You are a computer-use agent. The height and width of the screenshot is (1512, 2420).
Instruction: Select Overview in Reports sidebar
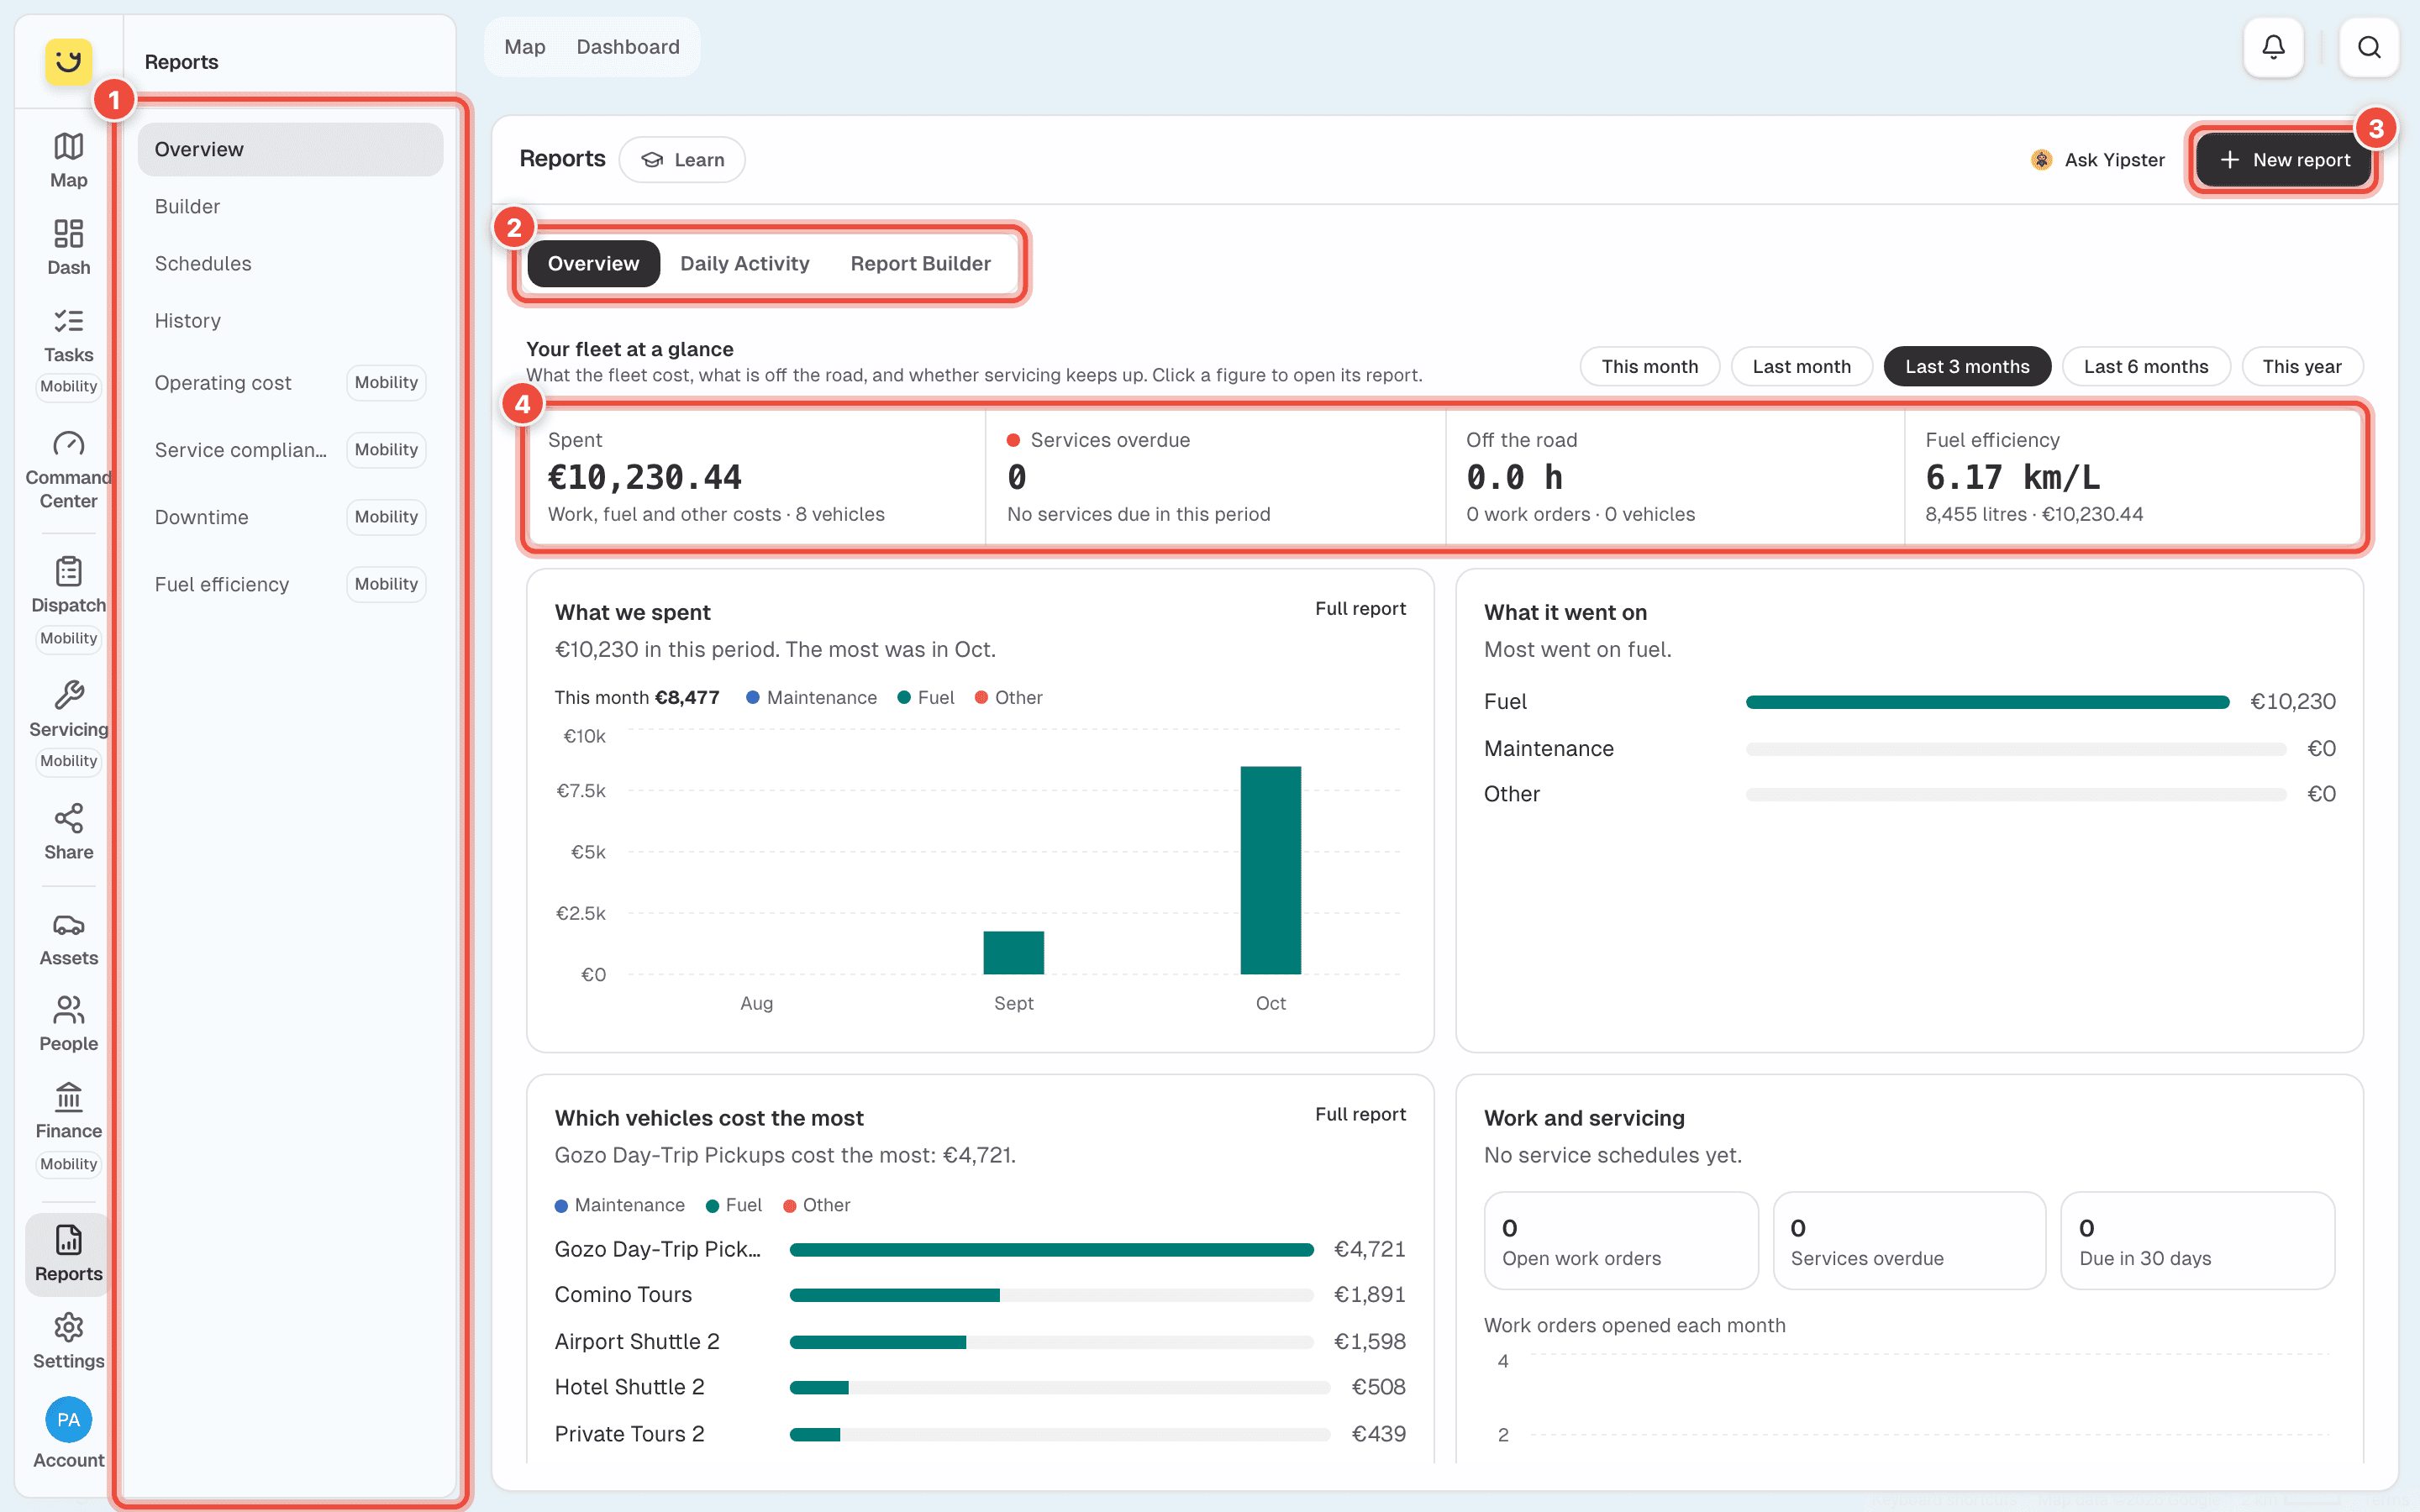click(290, 149)
